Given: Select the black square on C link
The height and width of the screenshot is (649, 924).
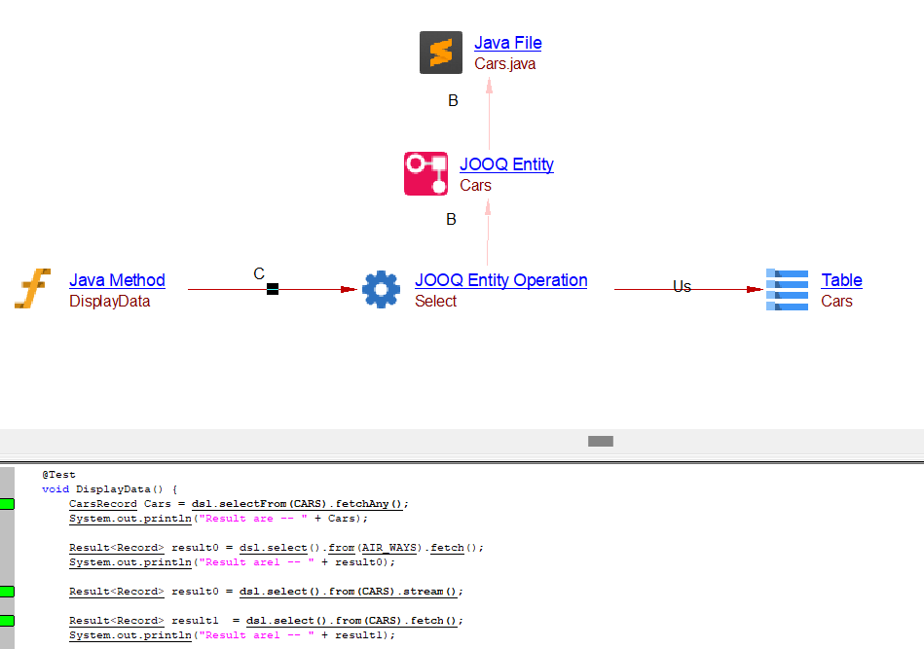Looking at the screenshot, I should click(273, 289).
